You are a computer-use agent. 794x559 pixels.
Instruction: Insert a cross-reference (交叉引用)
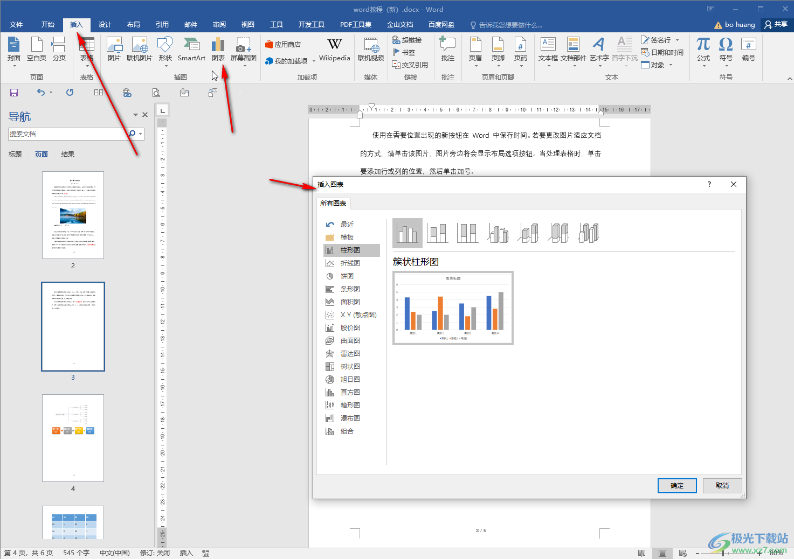coord(410,65)
